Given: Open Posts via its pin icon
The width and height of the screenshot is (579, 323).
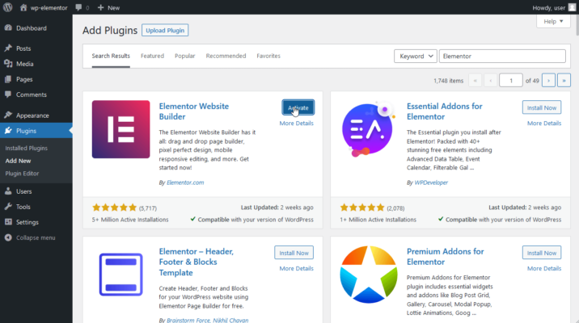Looking at the screenshot, I should [x=8, y=48].
